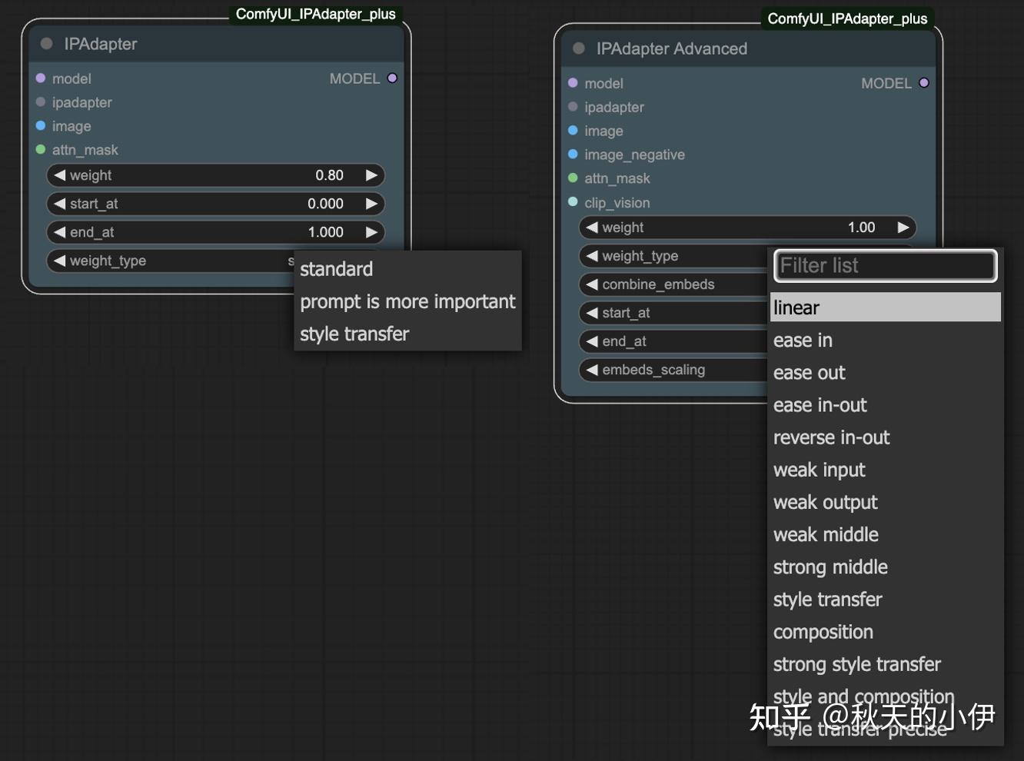Increase the weight value with the right arrow
The width and height of the screenshot is (1024, 761).
[372, 175]
